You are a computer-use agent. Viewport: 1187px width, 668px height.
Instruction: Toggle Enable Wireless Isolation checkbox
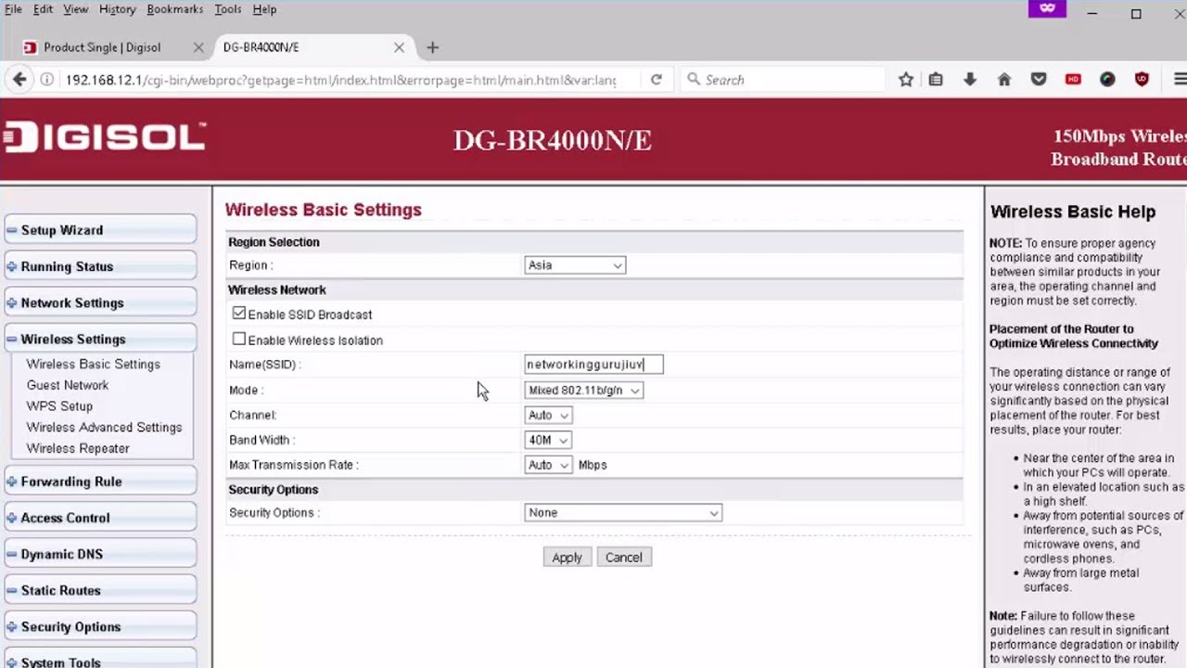point(239,340)
